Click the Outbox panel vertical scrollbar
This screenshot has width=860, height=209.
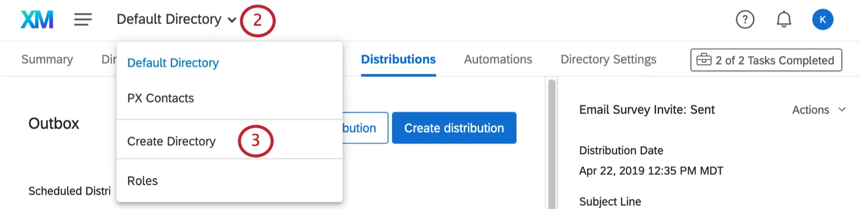[x=551, y=141]
